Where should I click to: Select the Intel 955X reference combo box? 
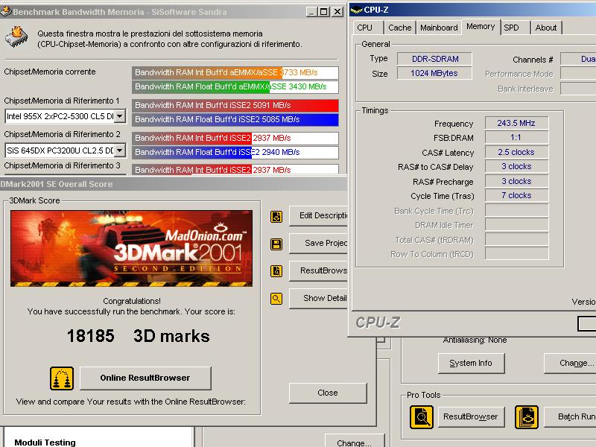[66, 116]
